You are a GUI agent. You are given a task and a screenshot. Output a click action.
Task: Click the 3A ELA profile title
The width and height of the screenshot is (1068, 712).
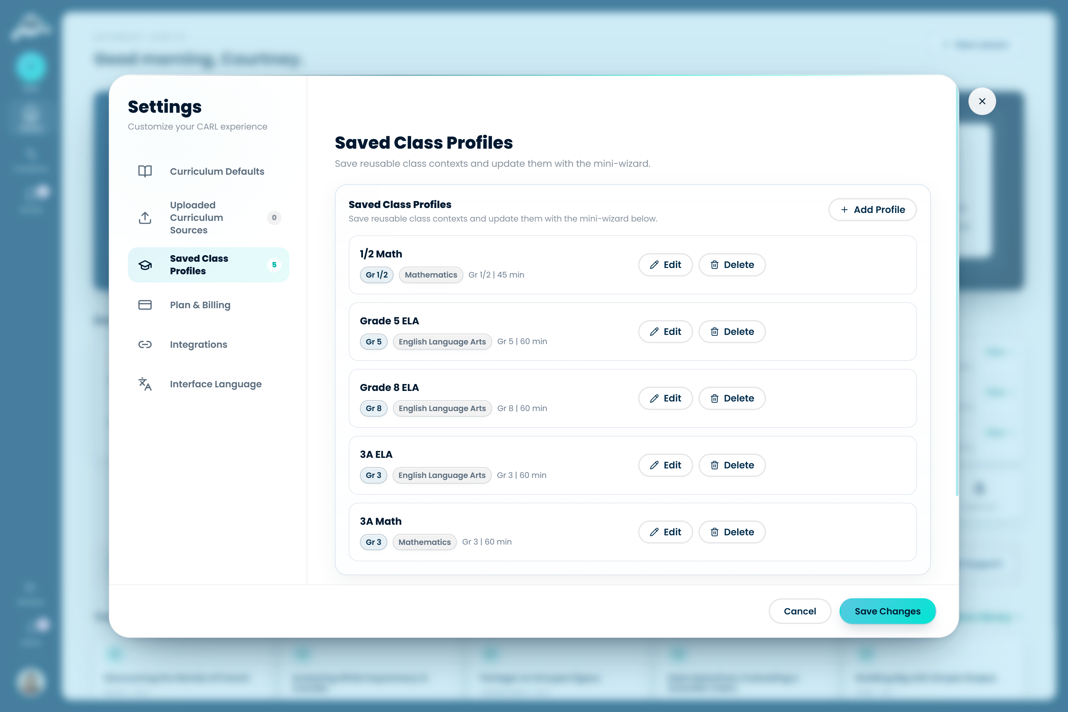[376, 454]
